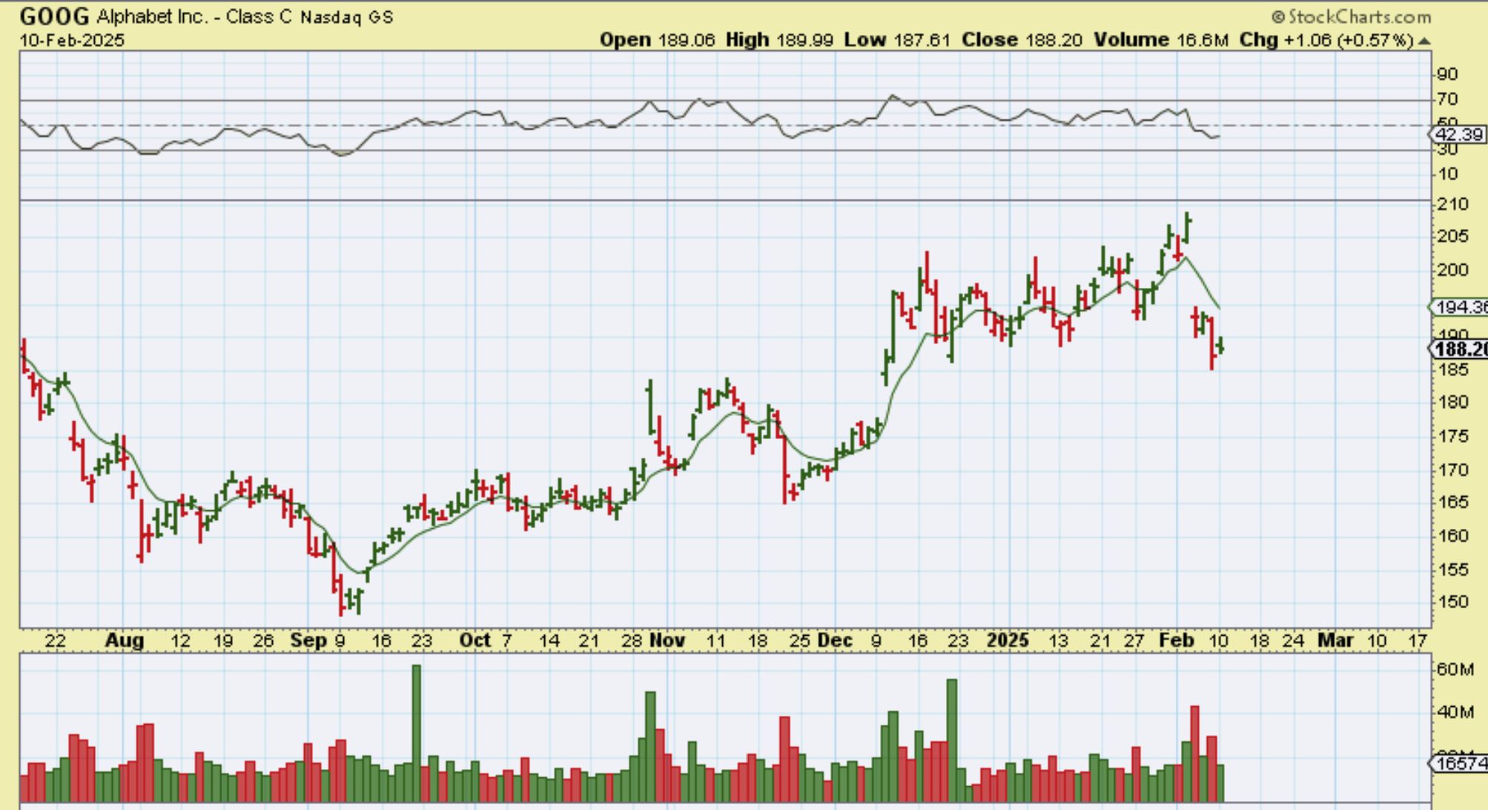Click the 16574 volume value tag
This screenshot has width=1488, height=810.
coord(1459,763)
